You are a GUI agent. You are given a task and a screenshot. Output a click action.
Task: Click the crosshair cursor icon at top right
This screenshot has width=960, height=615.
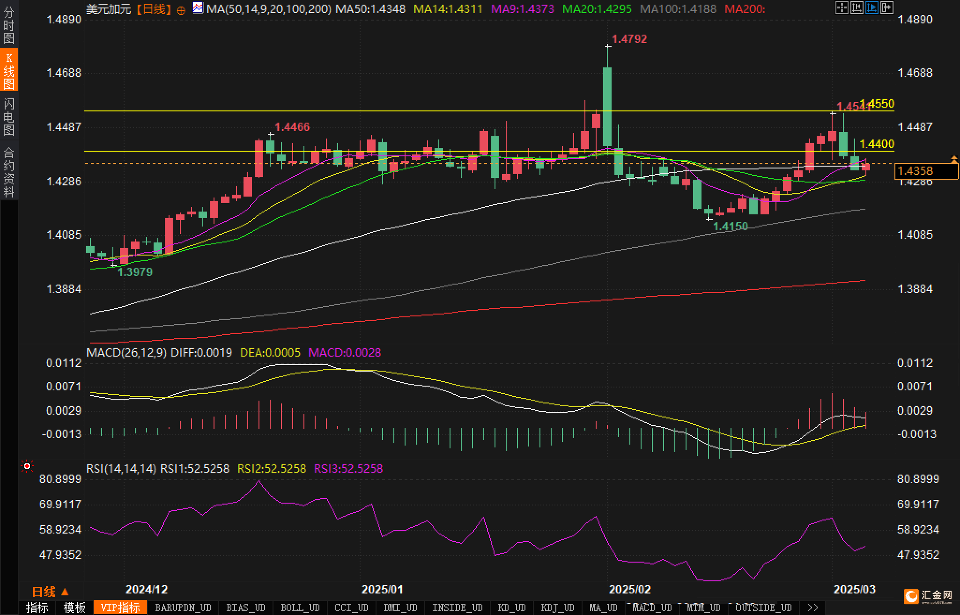[842, 7]
